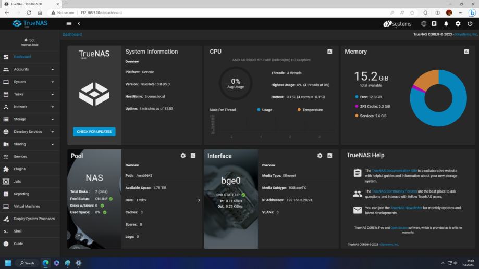Image resolution: width=479 pixels, height=269 pixels.
Task: Click the Virtual Machines monitor icon
Action: [6, 207]
